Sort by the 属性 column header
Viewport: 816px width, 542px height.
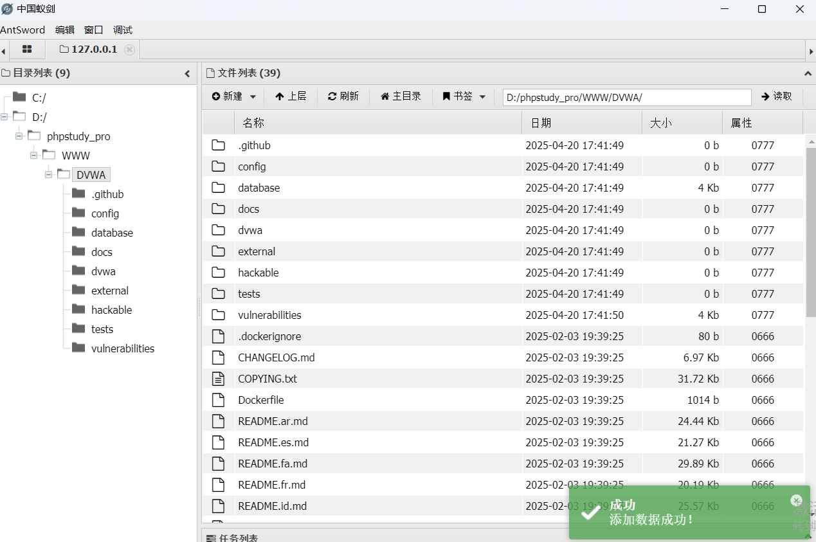point(763,123)
